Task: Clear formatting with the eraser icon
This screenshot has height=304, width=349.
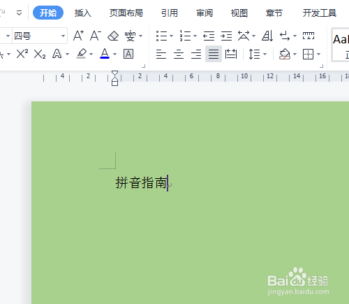Action: tap(113, 36)
